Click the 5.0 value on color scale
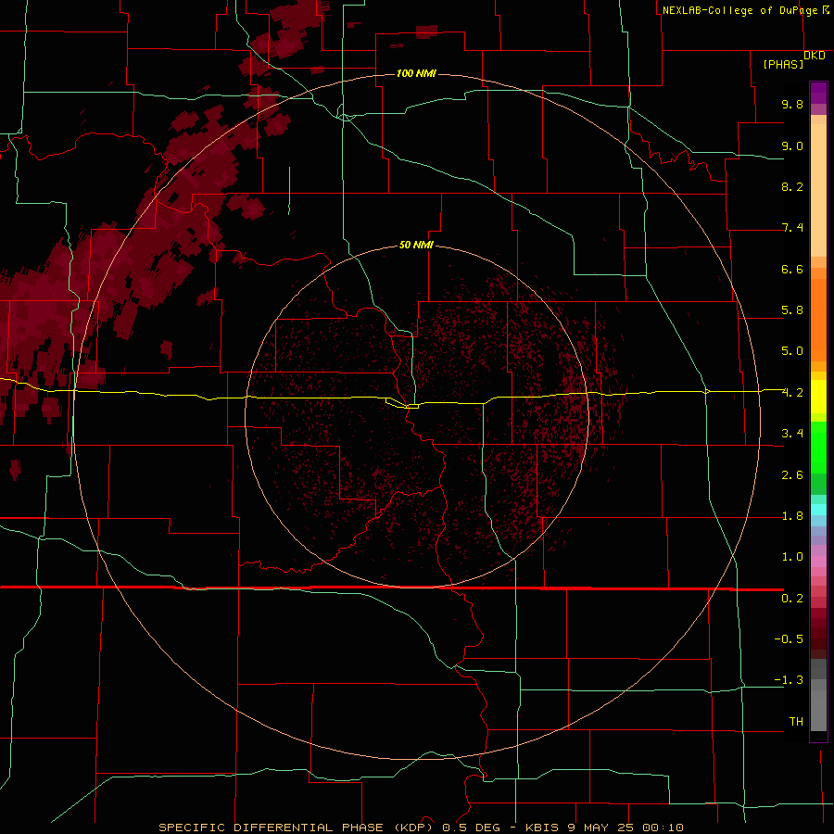The height and width of the screenshot is (834, 834). pyautogui.click(x=792, y=351)
